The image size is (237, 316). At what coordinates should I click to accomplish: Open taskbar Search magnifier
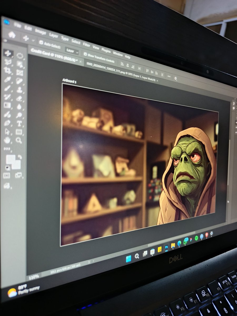coord(137,256)
